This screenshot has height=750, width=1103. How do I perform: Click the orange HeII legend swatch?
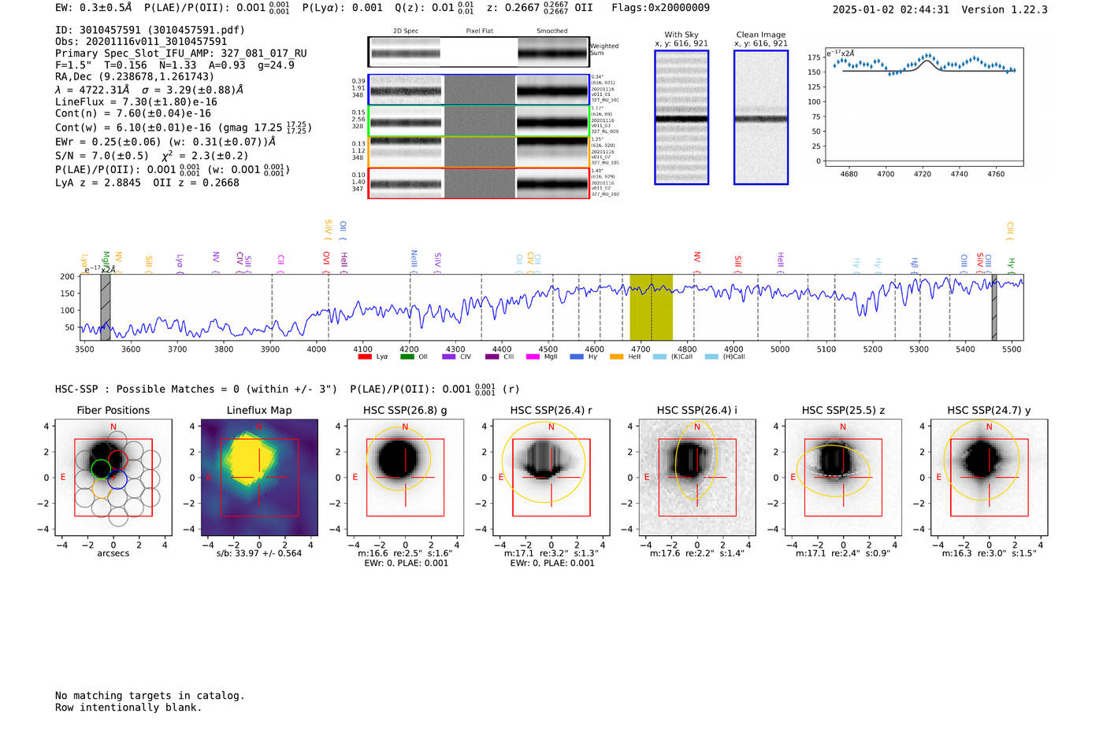(x=617, y=357)
